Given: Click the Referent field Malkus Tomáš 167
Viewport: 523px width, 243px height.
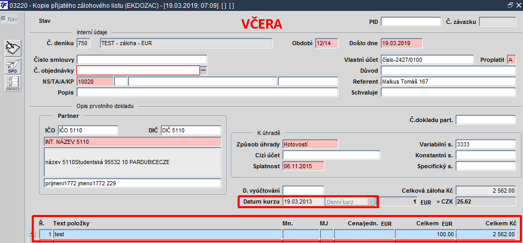Looking at the screenshot, I should click(x=448, y=82).
